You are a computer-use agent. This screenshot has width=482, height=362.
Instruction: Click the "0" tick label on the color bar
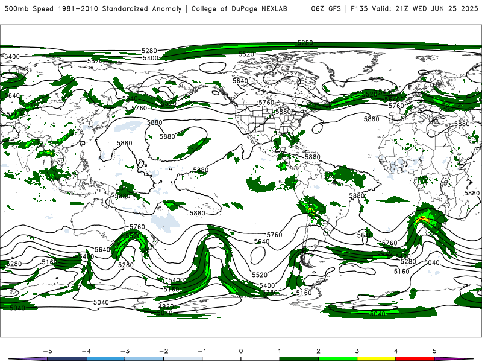point(241,351)
